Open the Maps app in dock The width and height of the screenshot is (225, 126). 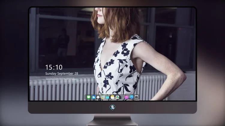pyautogui.click(x=117, y=97)
